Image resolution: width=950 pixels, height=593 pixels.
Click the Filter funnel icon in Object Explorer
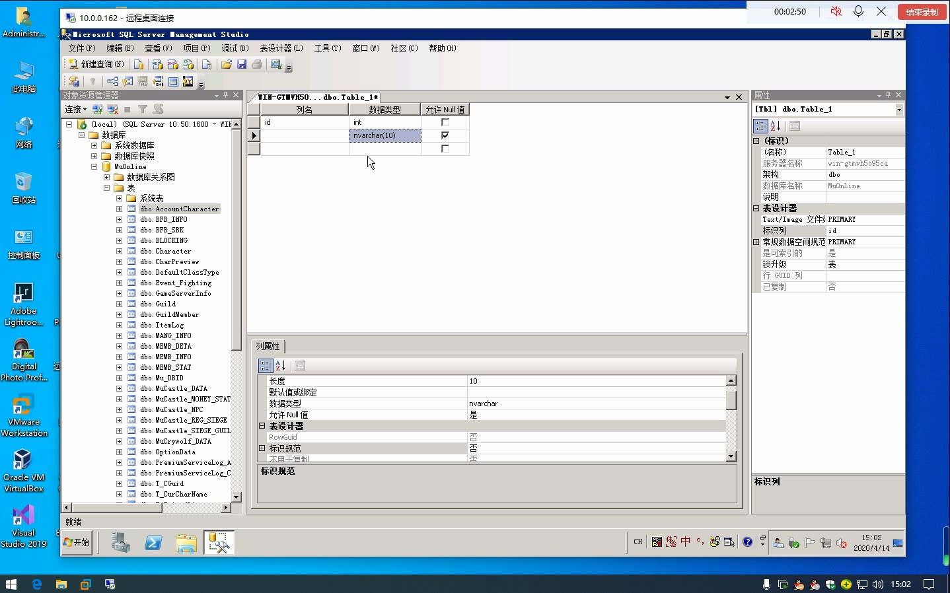pos(143,109)
